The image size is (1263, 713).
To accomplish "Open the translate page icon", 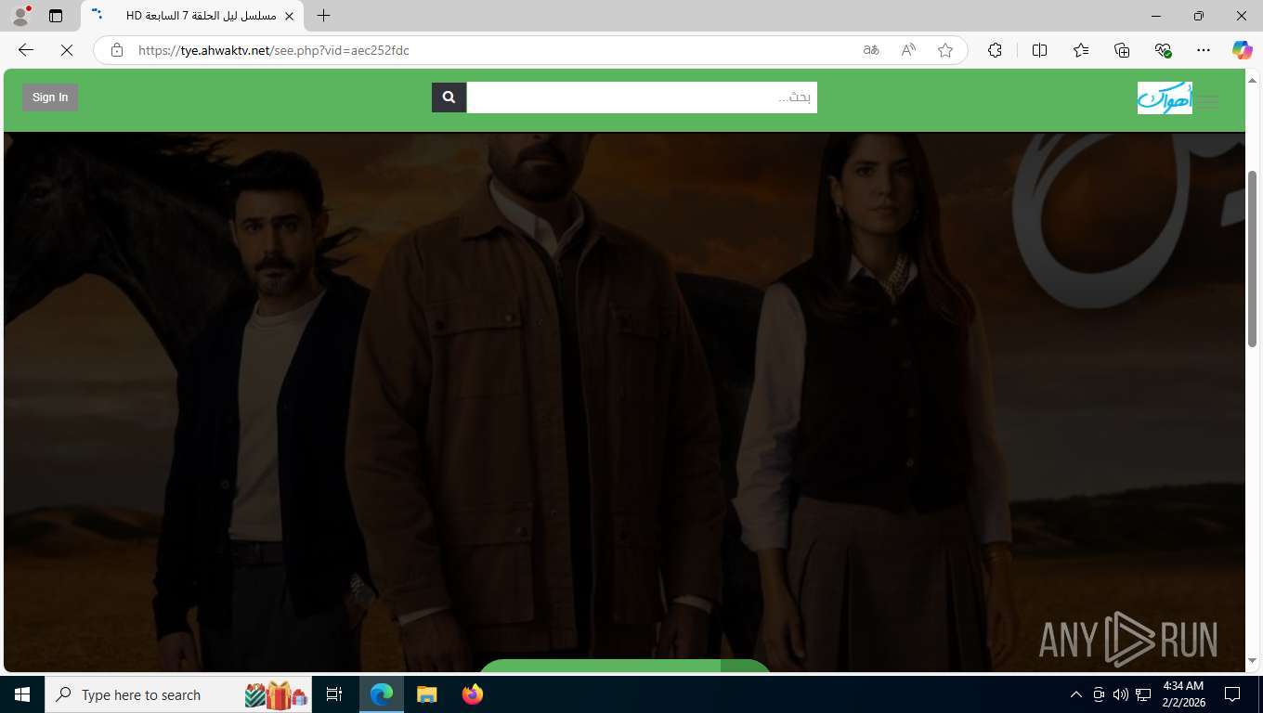I will click(x=871, y=50).
